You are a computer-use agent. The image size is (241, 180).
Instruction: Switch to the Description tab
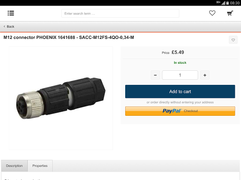(x=15, y=166)
